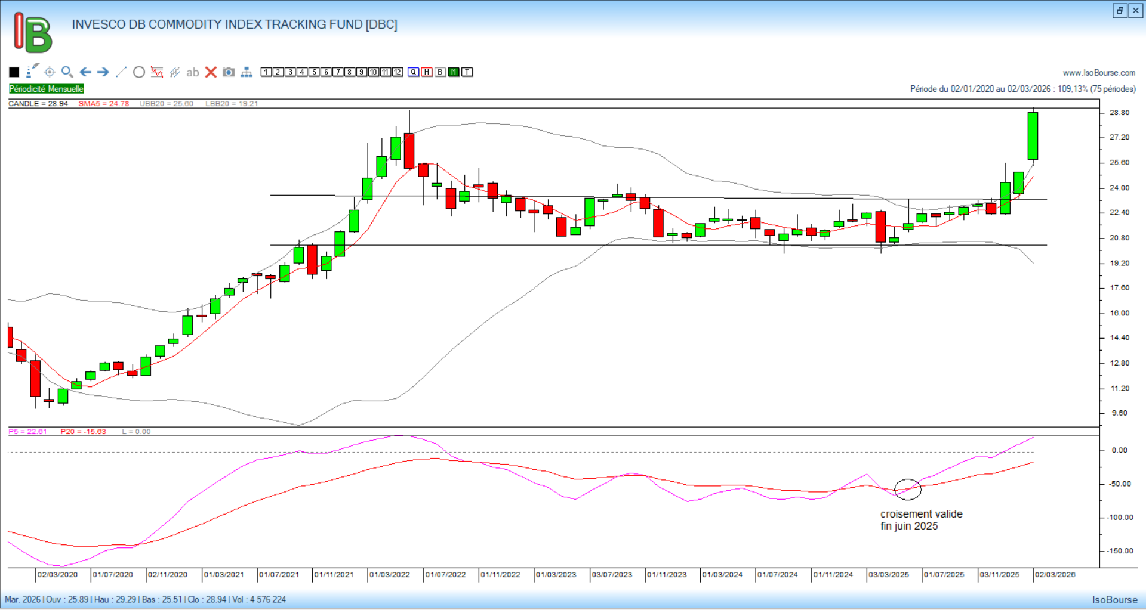This screenshot has height=610, width=1146.
Task: Select numbered box 6 in toolbar
Action: pyautogui.click(x=326, y=72)
